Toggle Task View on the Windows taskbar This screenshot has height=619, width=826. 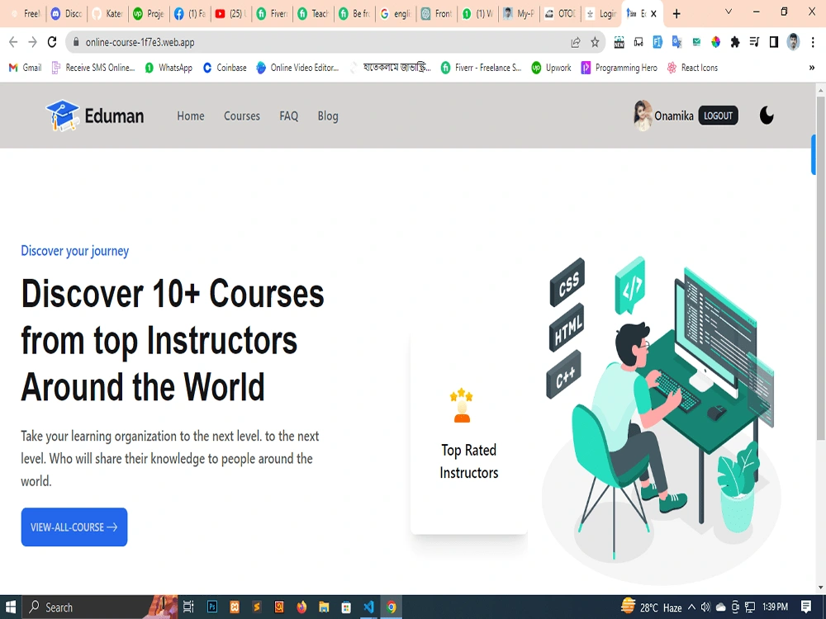[188, 607]
